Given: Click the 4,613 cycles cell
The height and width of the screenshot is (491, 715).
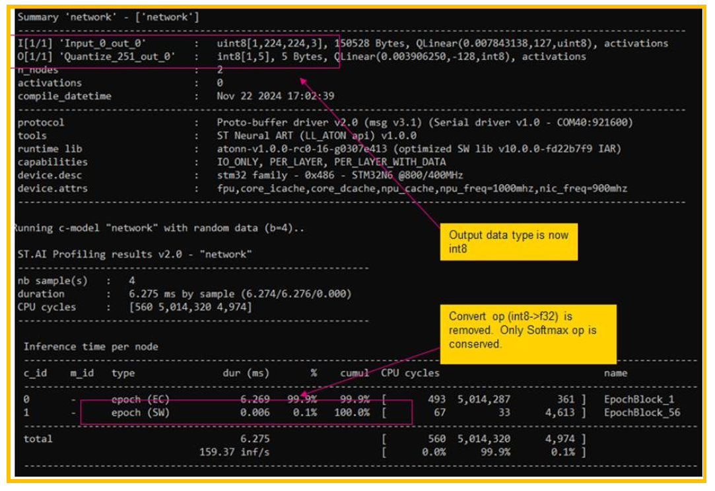Looking at the screenshot, I should [560, 413].
